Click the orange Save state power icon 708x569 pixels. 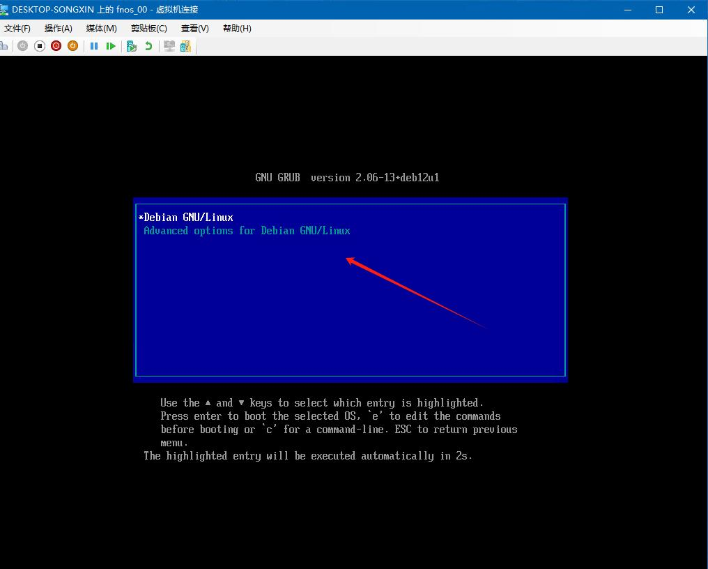tap(72, 46)
